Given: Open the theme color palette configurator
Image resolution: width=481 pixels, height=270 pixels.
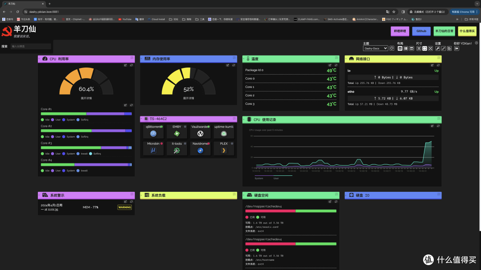Looking at the screenshot, I should (x=392, y=48).
